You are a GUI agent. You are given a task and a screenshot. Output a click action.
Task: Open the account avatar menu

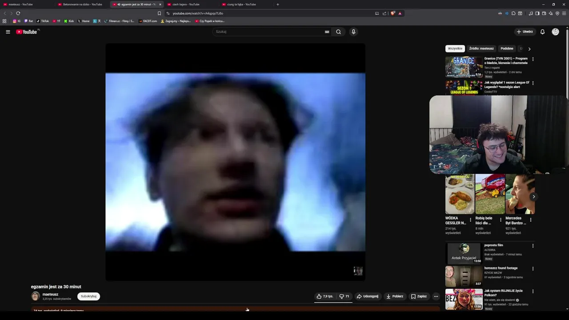click(555, 32)
